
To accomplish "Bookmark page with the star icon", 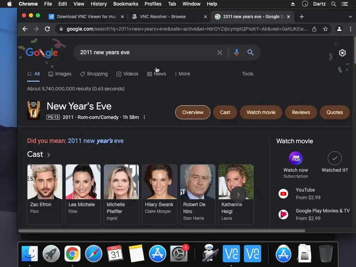I will (325, 29).
